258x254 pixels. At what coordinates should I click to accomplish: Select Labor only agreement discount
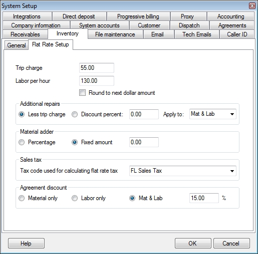click(x=75, y=198)
